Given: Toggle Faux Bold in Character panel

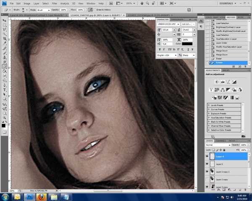Looking at the screenshot, I should [x=160, y=49].
